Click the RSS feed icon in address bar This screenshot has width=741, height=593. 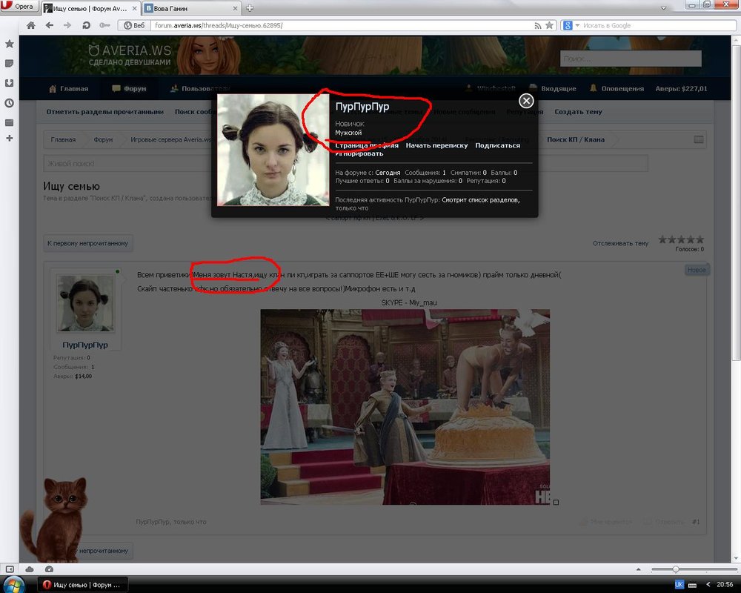(x=538, y=25)
